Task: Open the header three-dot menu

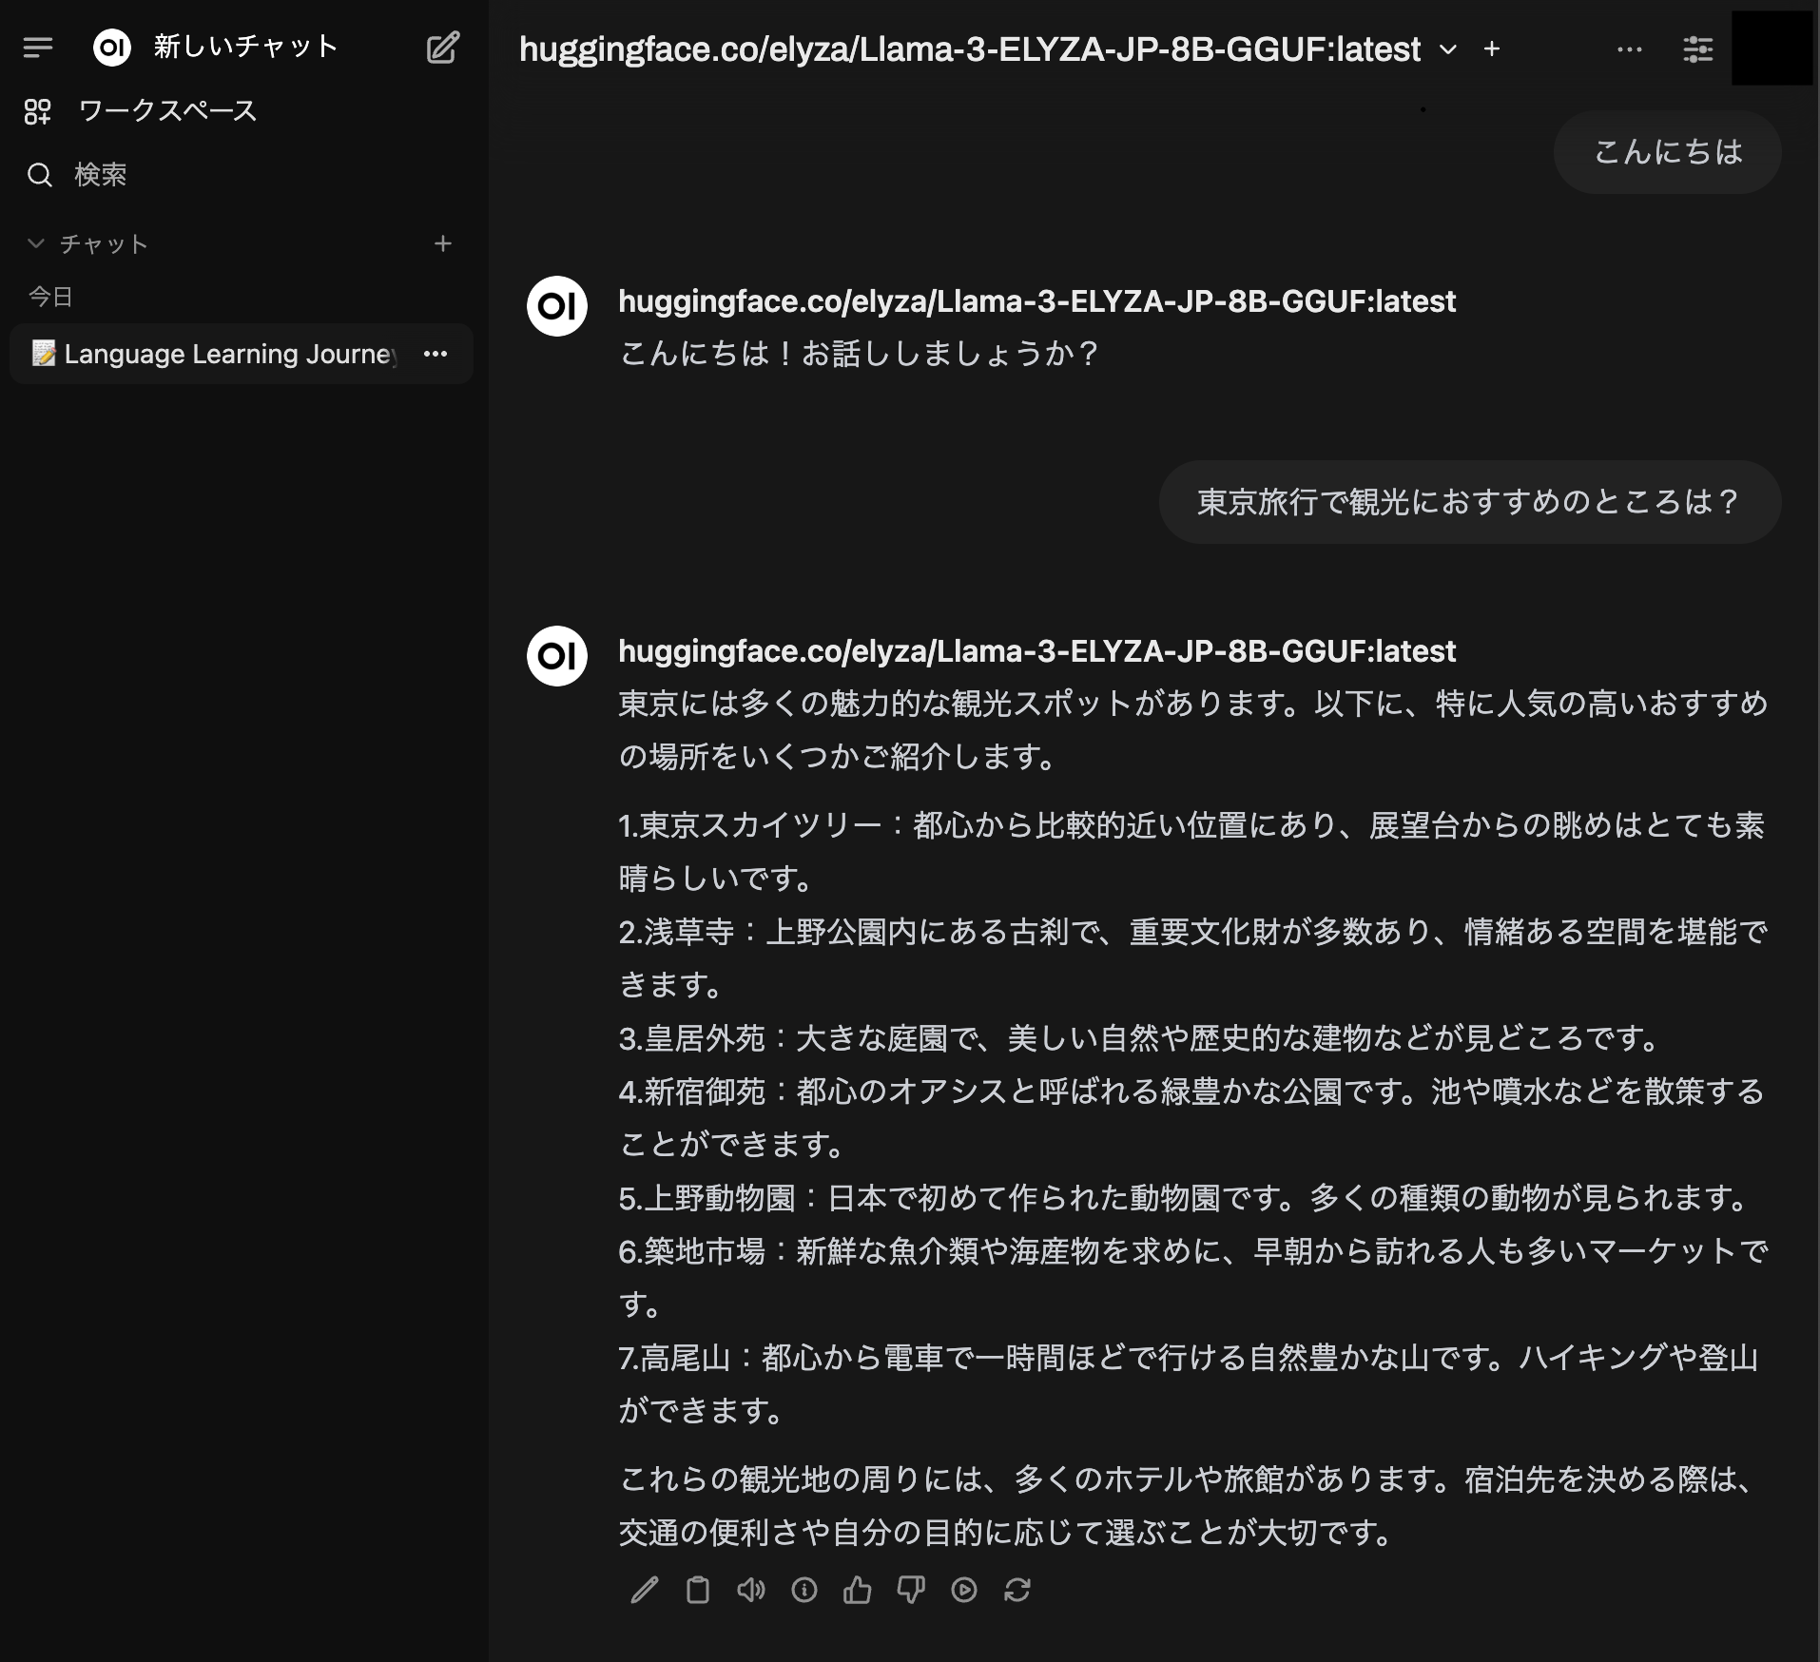Action: [1630, 49]
